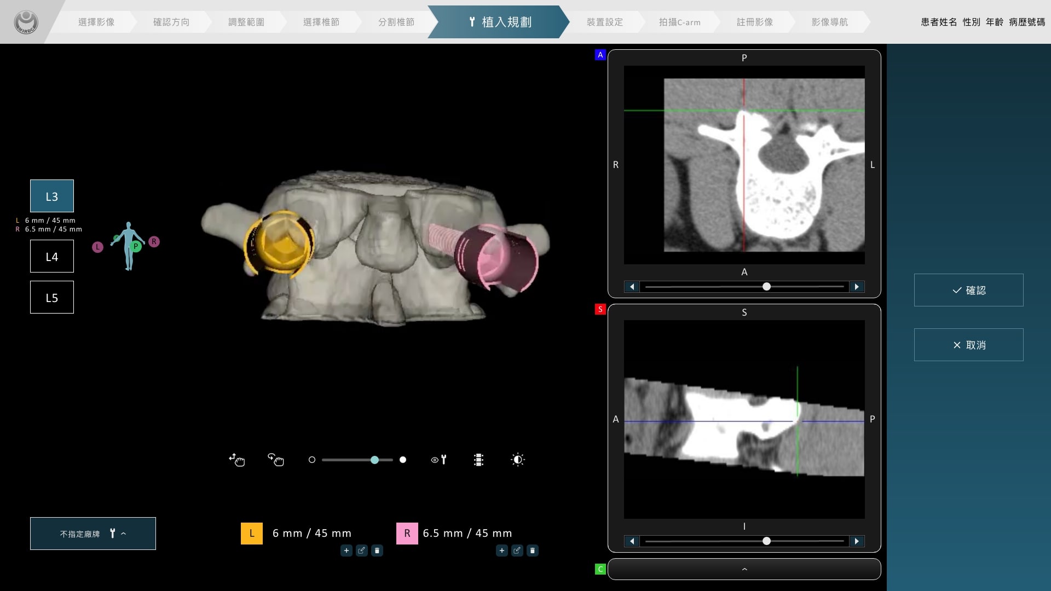Delete the left 6 mm screw
The image size is (1051, 591).
point(377,551)
